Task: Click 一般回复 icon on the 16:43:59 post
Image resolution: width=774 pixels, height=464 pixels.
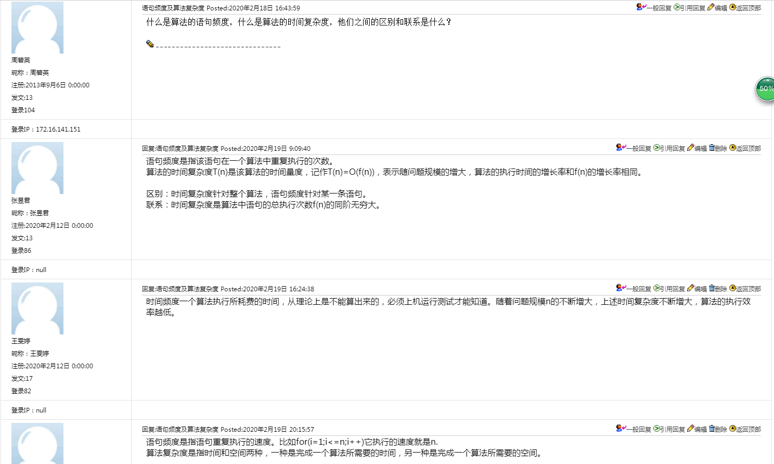Action: point(641,7)
